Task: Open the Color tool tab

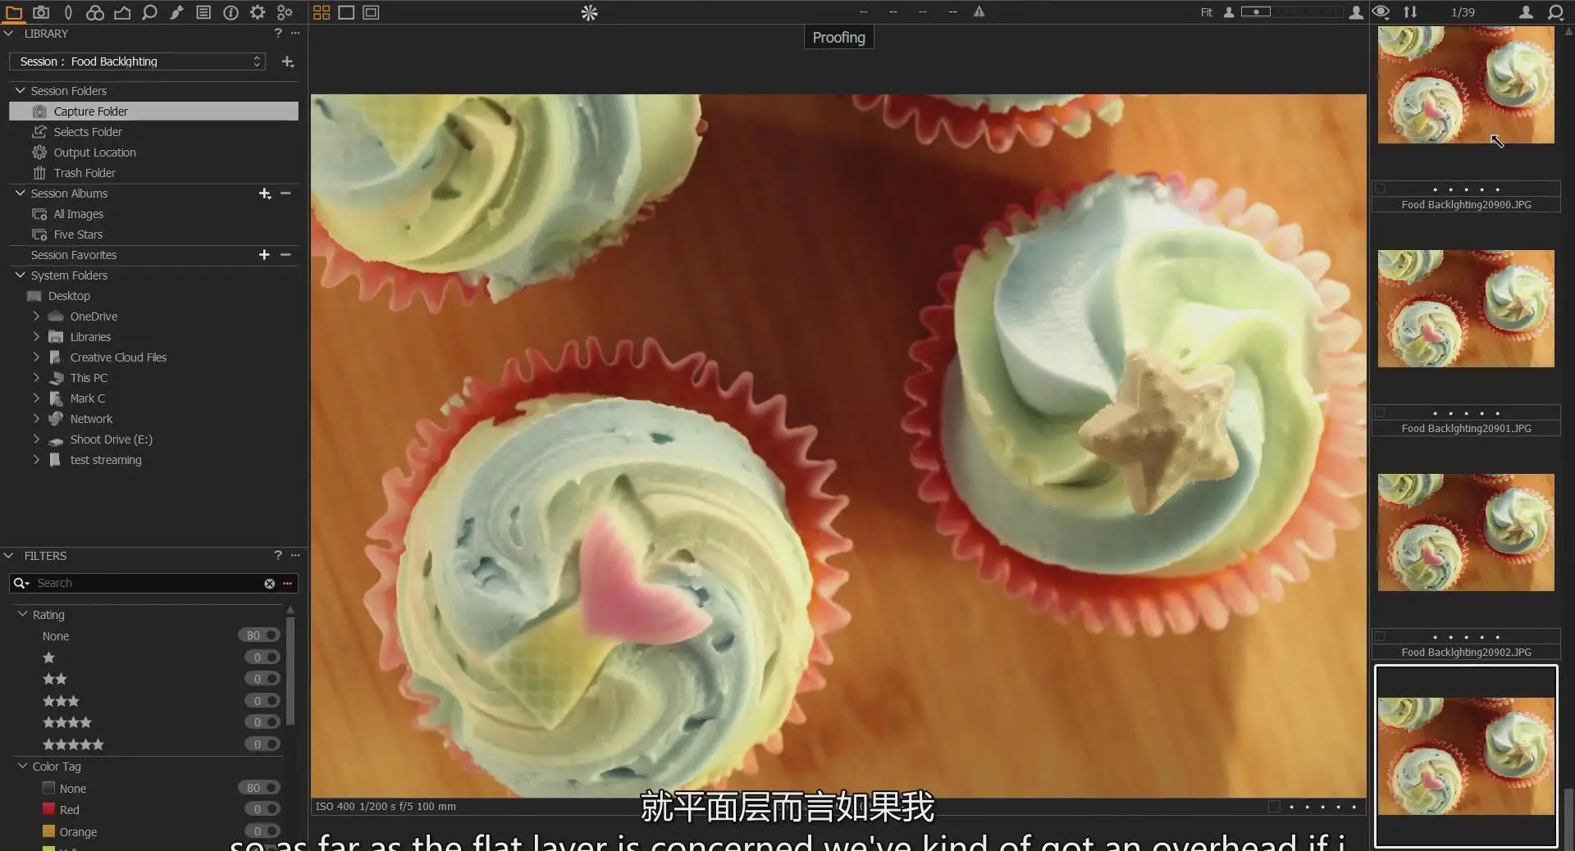Action: (95, 12)
